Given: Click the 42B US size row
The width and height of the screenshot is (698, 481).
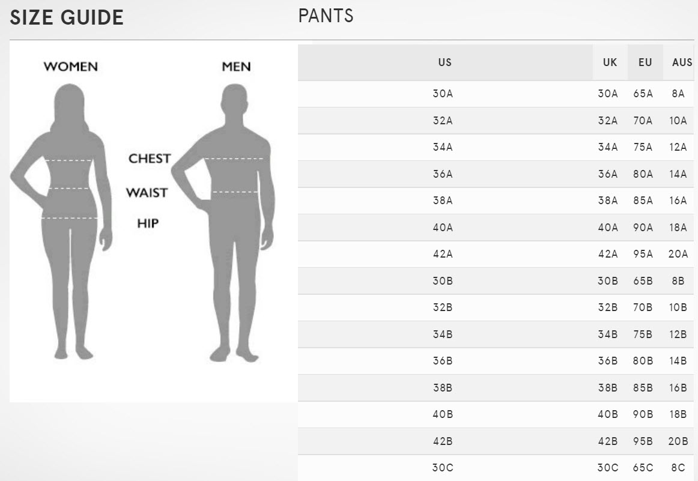Looking at the screenshot, I should 443,441.
